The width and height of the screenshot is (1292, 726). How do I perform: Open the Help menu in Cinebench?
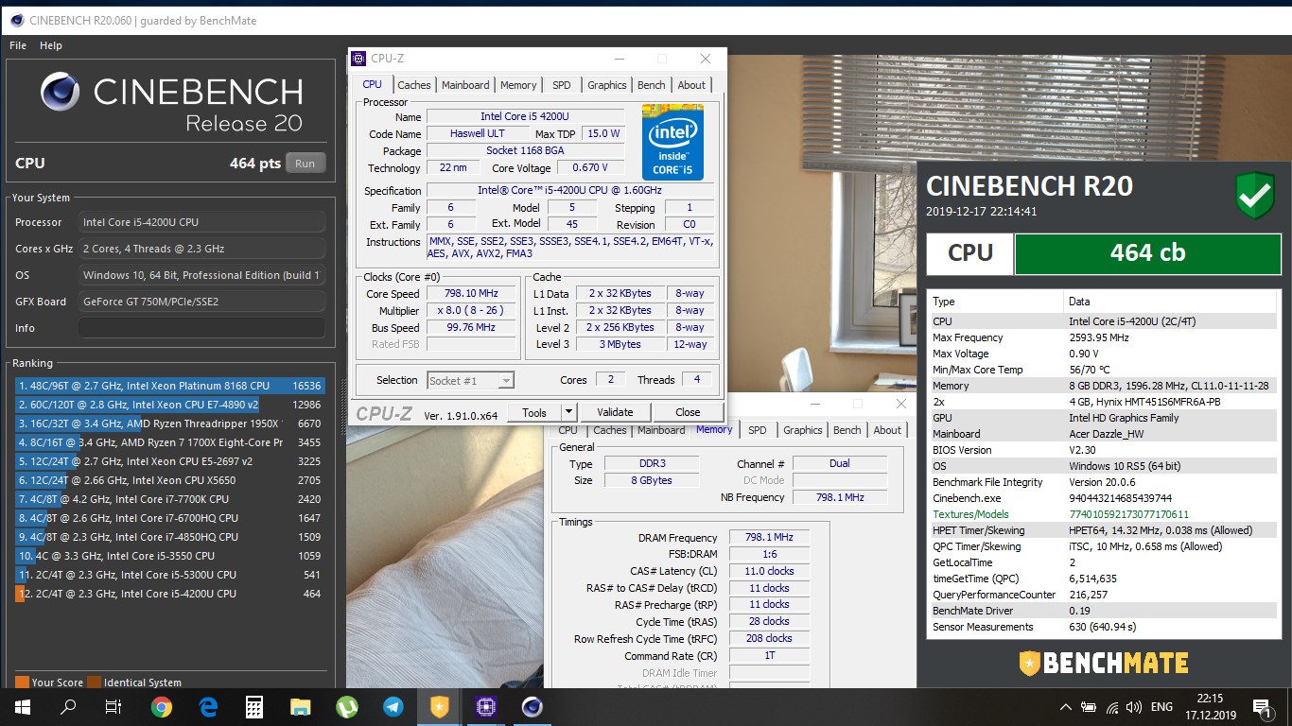pyautogui.click(x=51, y=45)
